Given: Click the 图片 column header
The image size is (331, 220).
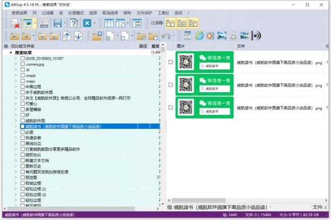Looking at the screenshot, I should point(180,46).
